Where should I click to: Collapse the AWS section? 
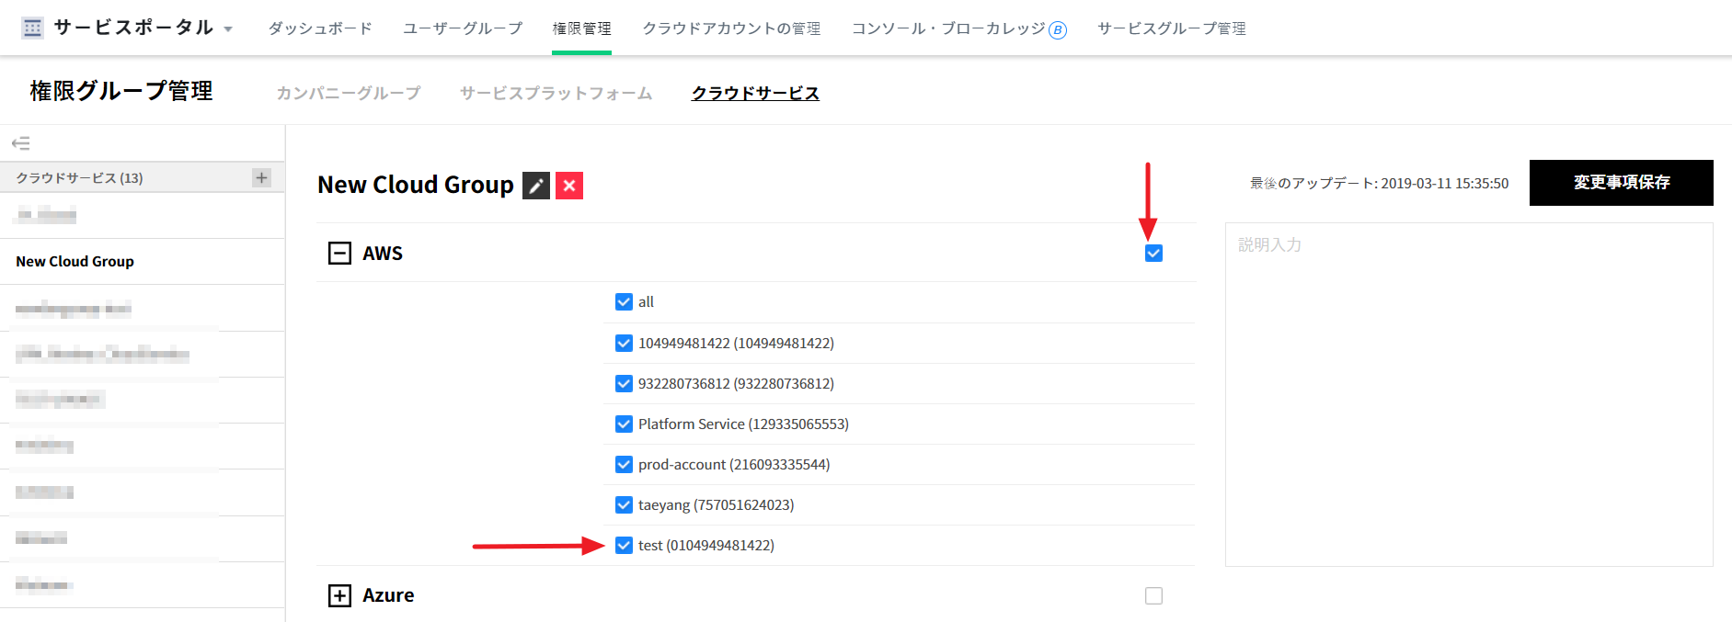339,253
